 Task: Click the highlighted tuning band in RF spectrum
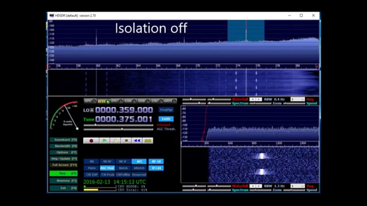pos(246,31)
